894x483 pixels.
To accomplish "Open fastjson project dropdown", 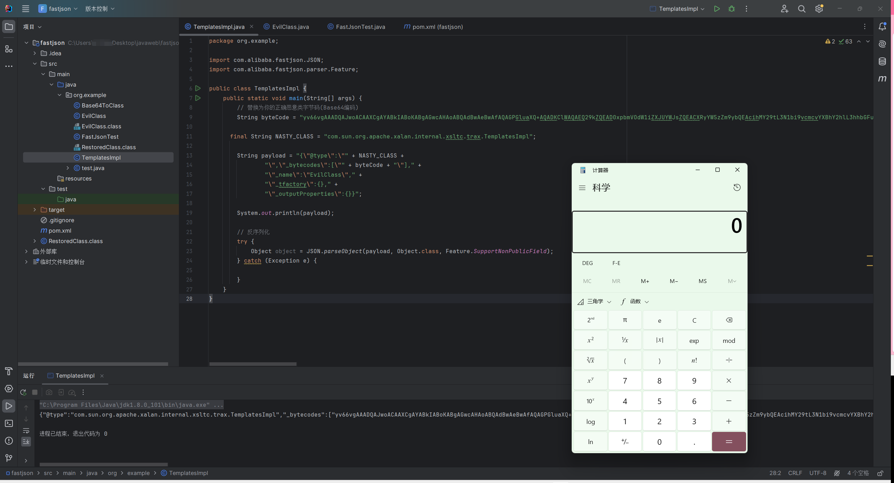I will 58,9.
